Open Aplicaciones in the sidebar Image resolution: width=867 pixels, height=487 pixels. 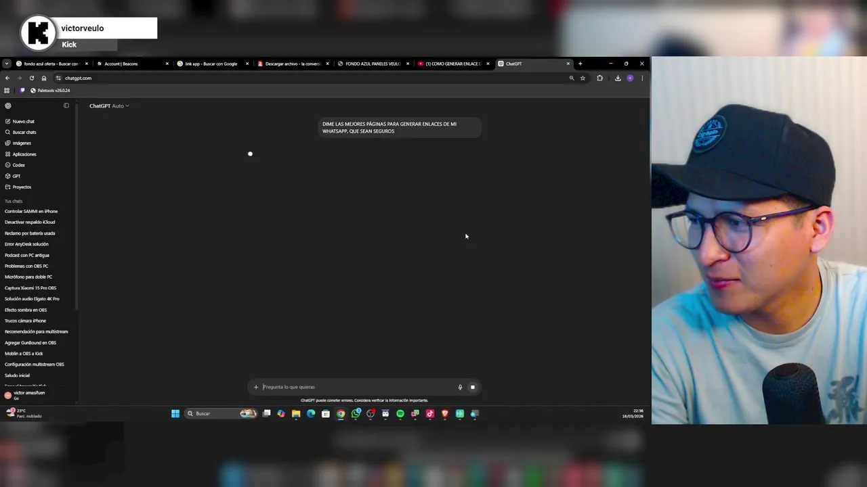pyautogui.click(x=20, y=154)
